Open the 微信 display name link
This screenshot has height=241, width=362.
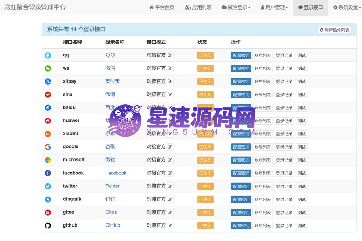(110, 68)
